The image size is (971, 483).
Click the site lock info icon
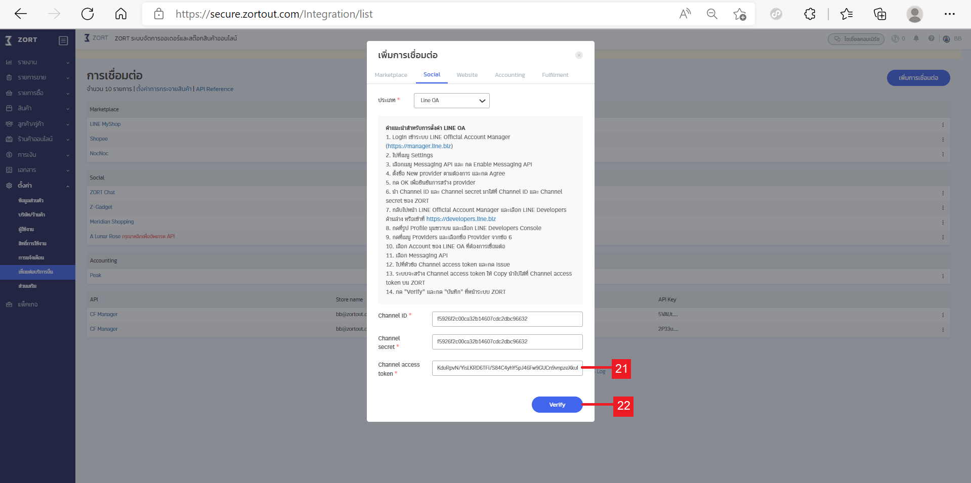point(159,14)
